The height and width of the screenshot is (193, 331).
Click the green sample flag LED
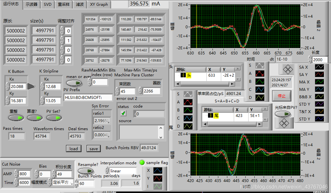pos(142,162)
